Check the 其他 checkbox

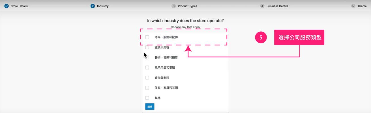(x=147, y=98)
